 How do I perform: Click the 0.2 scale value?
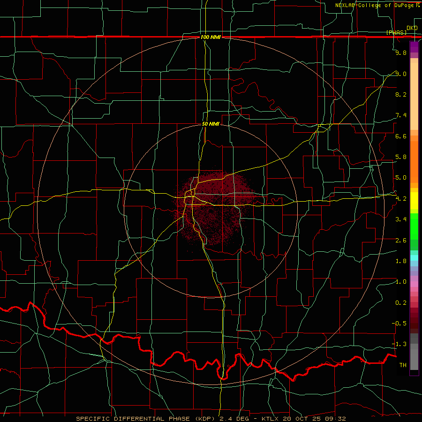coord(401,303)
